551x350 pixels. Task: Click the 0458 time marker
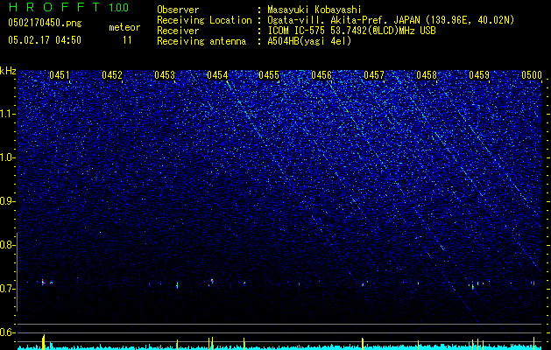click(427, 75)
